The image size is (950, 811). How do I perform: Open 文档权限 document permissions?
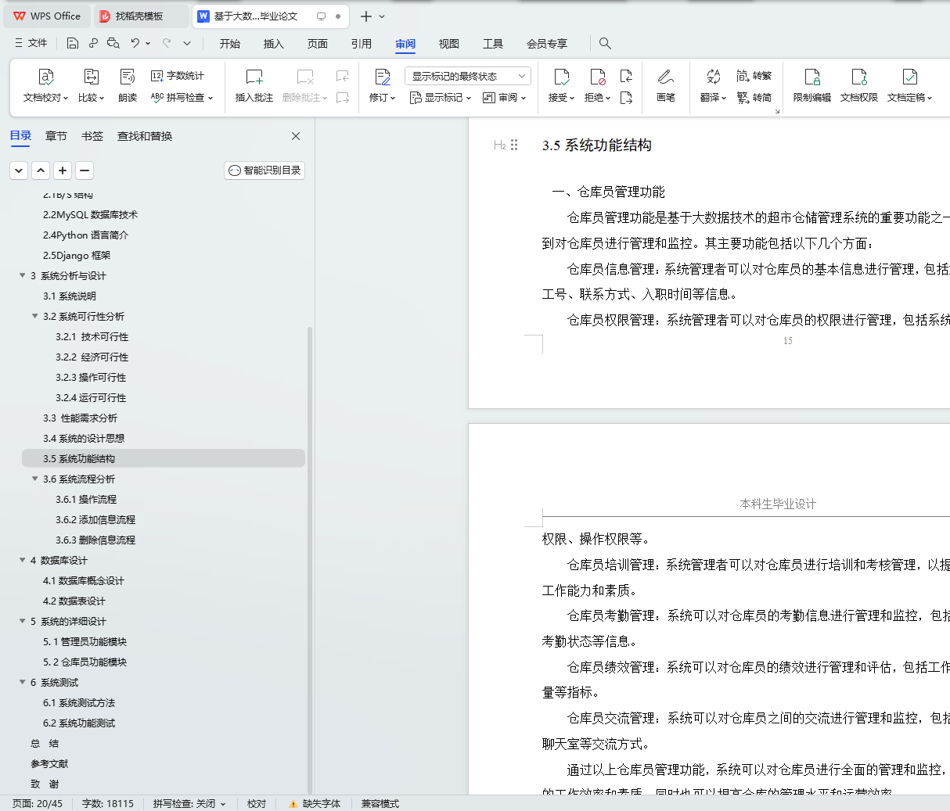(x=859, y=86)
